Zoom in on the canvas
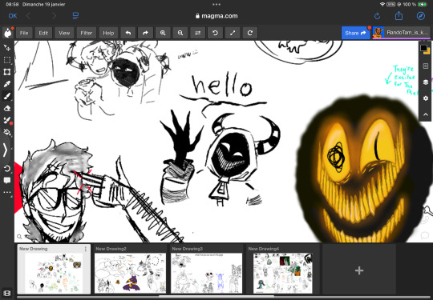The width and height of the screenshot is (433, 300). click(x=163, y=33)
